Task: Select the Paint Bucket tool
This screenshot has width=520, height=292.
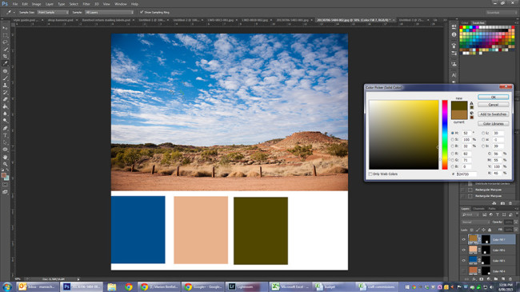Action: click(5, 106)
